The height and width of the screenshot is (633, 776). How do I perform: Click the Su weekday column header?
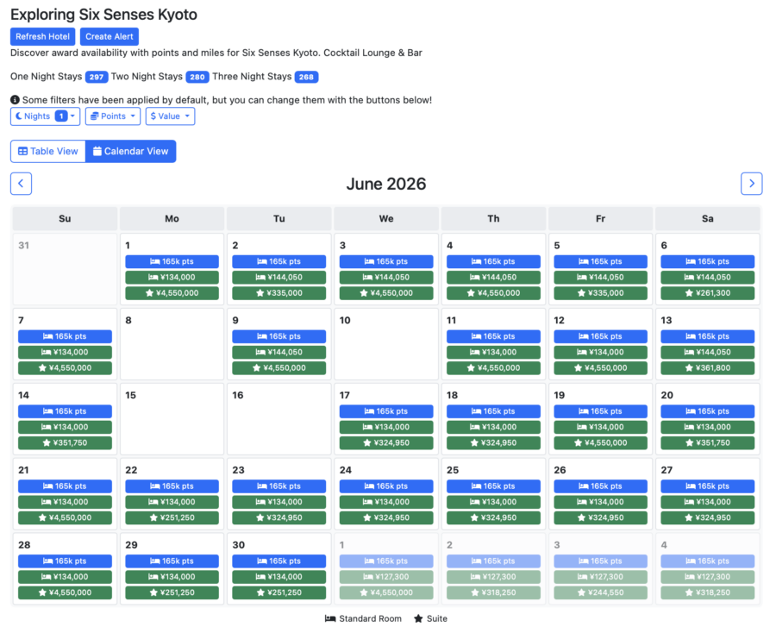click(x=65, y=219)
